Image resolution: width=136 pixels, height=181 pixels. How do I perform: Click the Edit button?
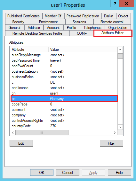coord(21,143)
